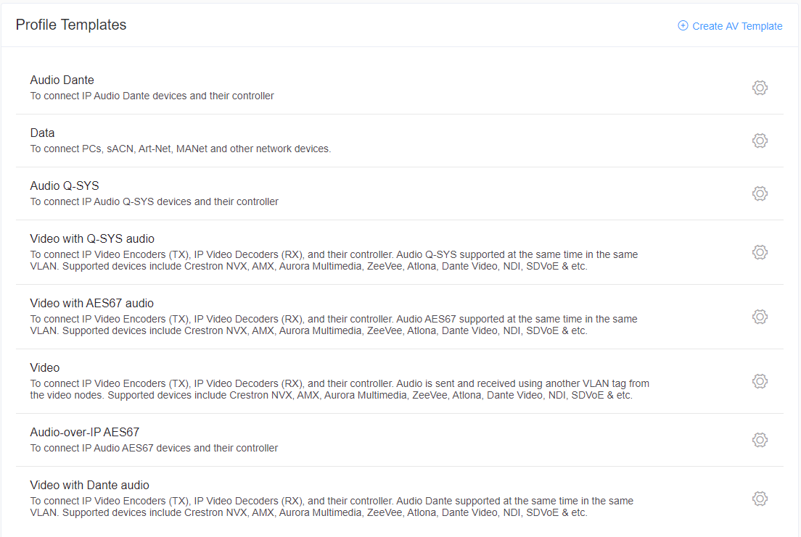This screenshot has height=537, width=801.
Task: Click gear icon for Audio Q-SYS template
Action: [x=760, y=193]
